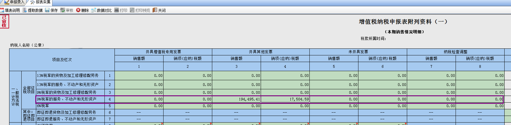Click 9%税率的服务 row cell in column 6

[x=382, y=99]
